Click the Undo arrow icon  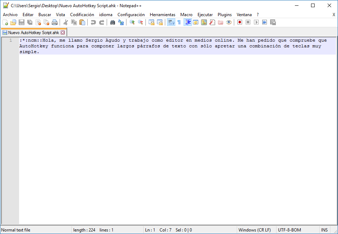coord(93,22)
